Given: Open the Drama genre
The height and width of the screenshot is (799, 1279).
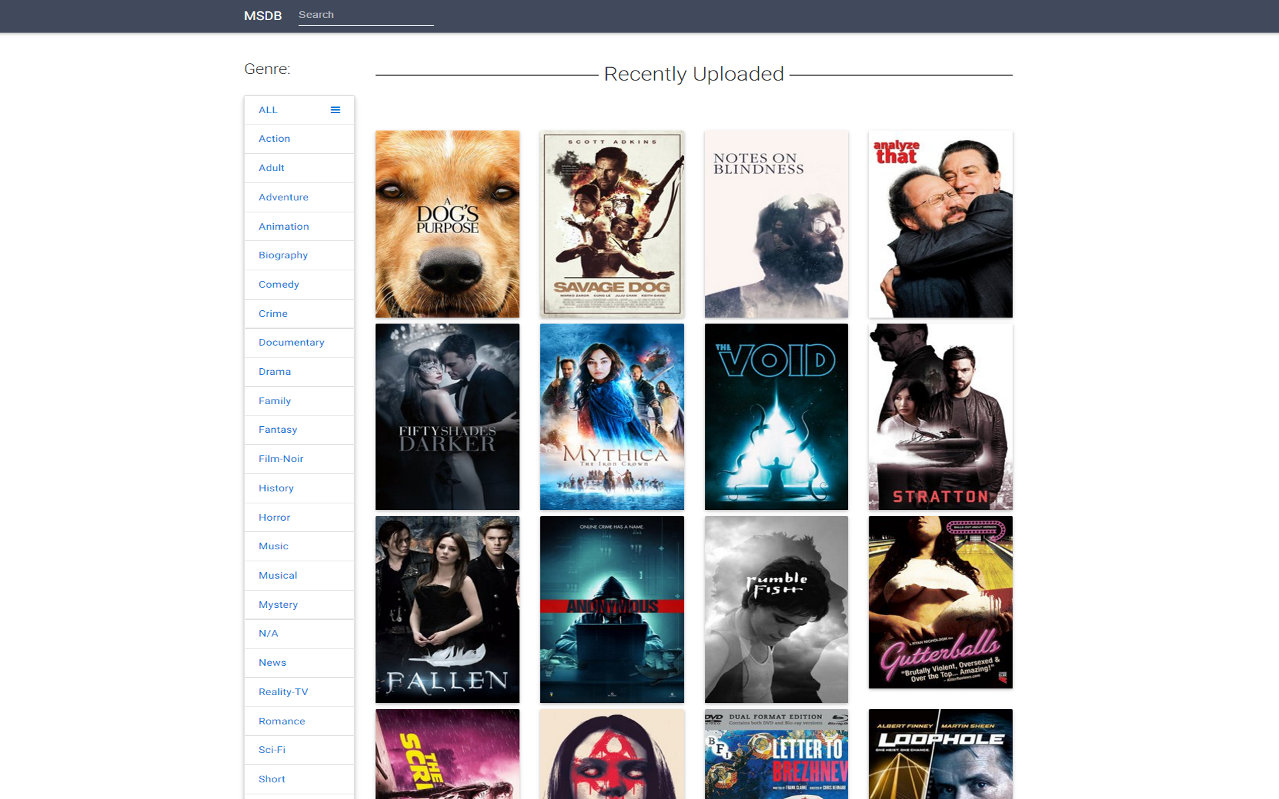Looking at the screenshot, I should coord(299,372).
